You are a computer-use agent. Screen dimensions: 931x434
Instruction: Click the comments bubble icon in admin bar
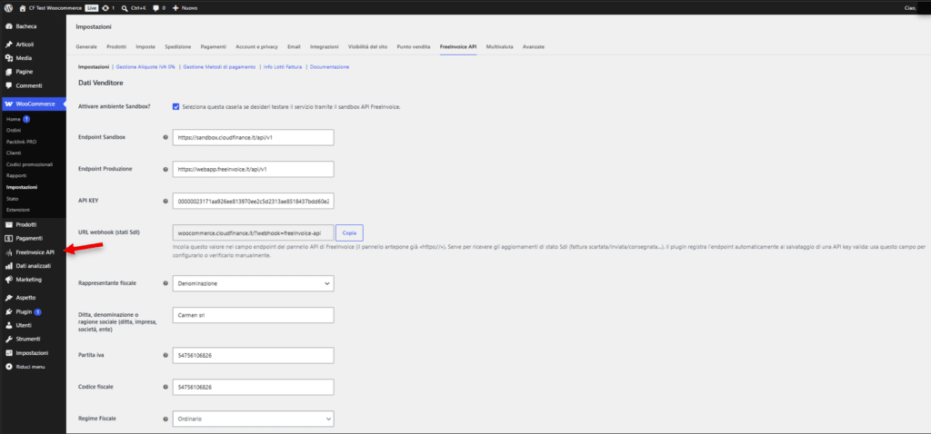(x=155, y=8)
